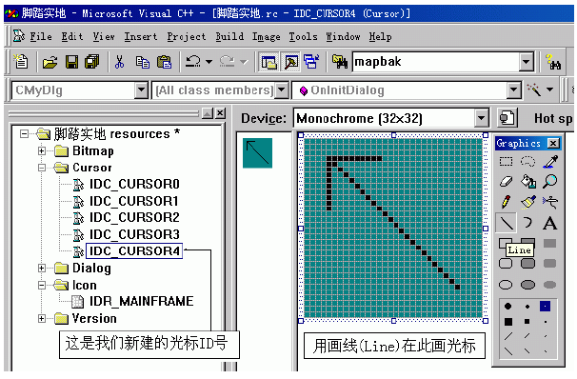Select the Pencil tool

(506, 202)
